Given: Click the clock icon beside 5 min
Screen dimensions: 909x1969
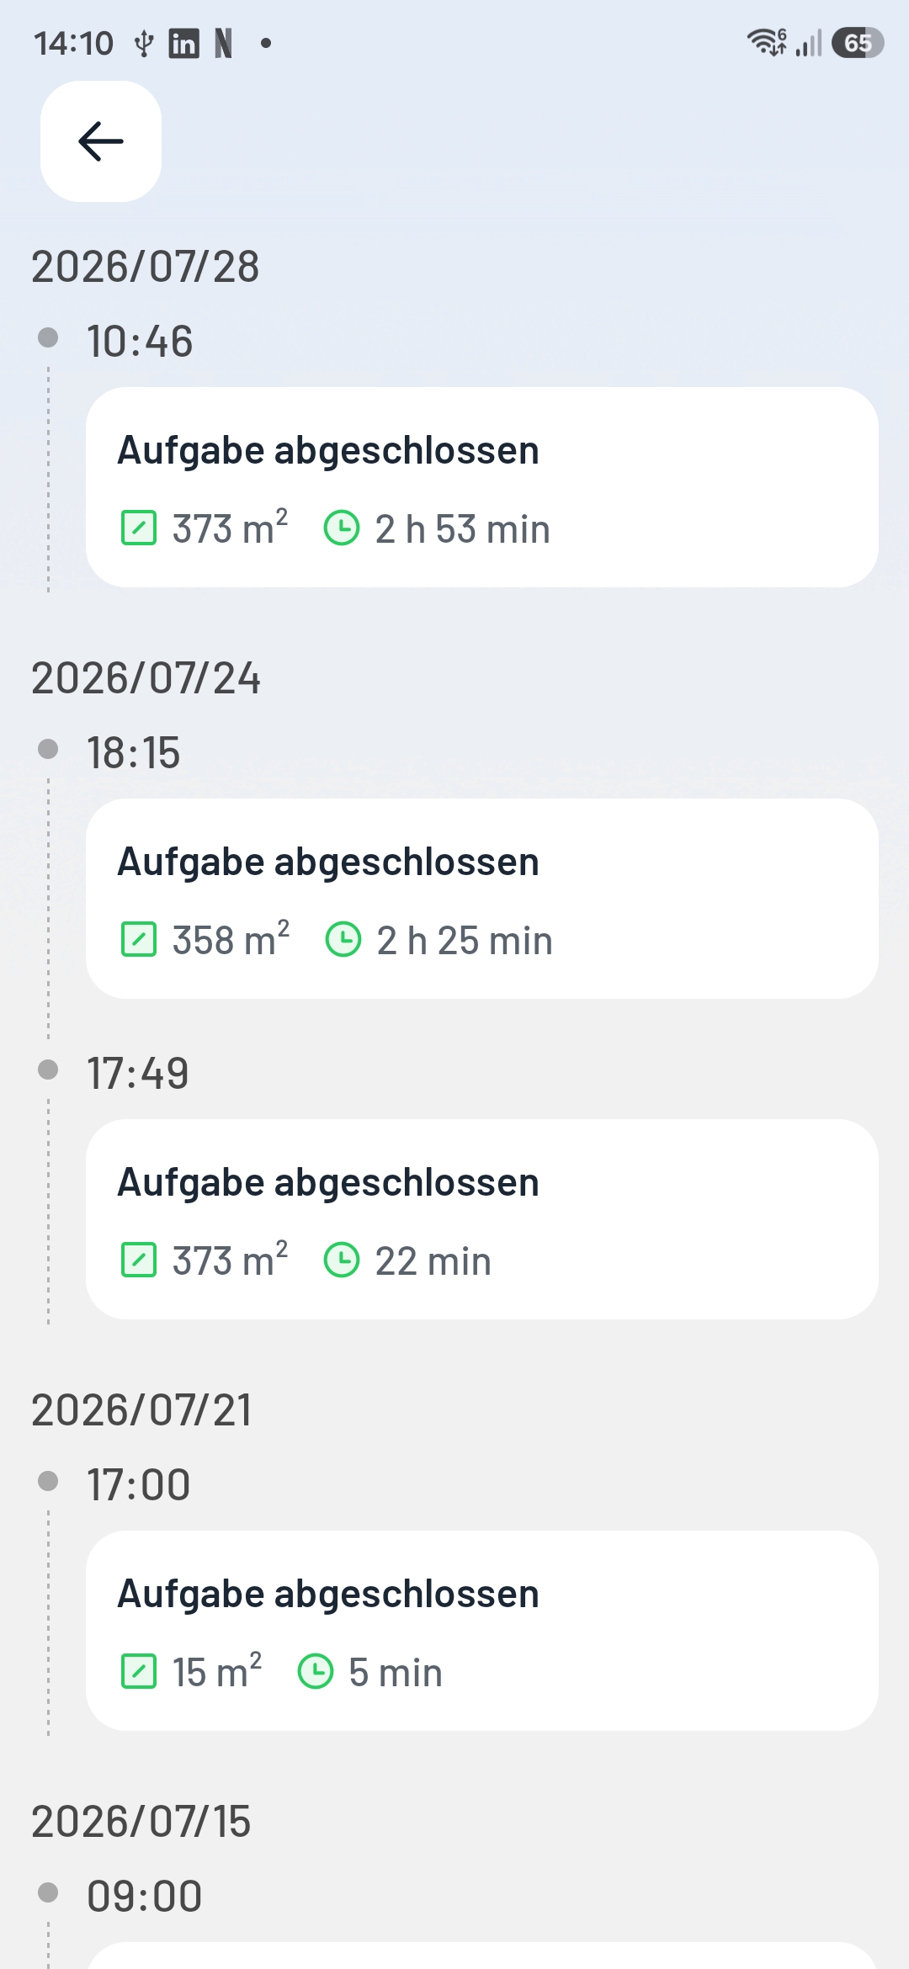Looking at the screenshot, I should click(316, 1672).
